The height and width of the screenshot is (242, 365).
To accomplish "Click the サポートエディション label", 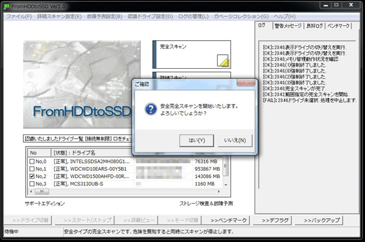I will pos(44,203).
